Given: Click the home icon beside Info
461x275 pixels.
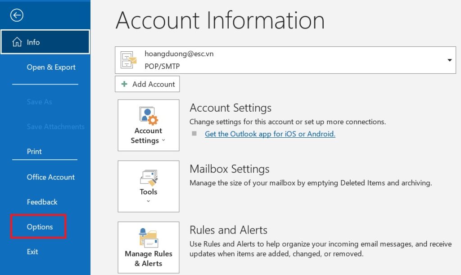Looking at the screenshot, I should point(17,42).
